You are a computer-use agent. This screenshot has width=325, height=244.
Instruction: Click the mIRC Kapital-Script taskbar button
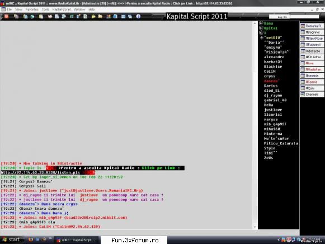pyautogui.click(x=76, y=240)
